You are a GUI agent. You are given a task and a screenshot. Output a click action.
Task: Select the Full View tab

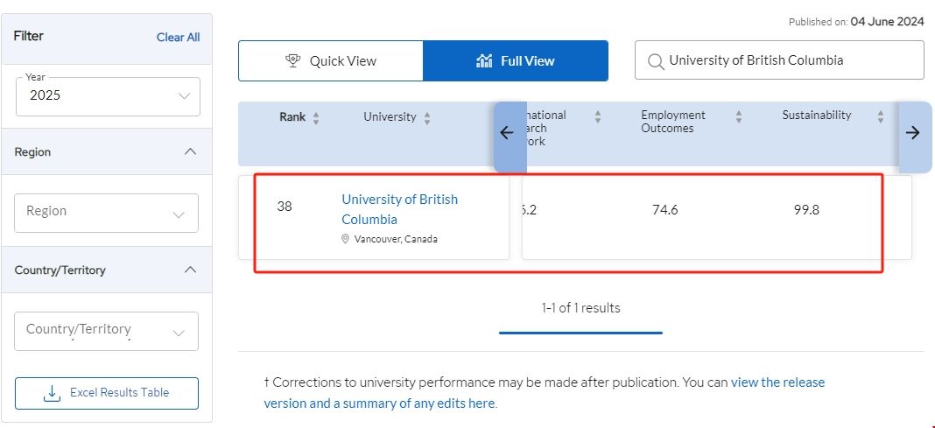(516, 61)
